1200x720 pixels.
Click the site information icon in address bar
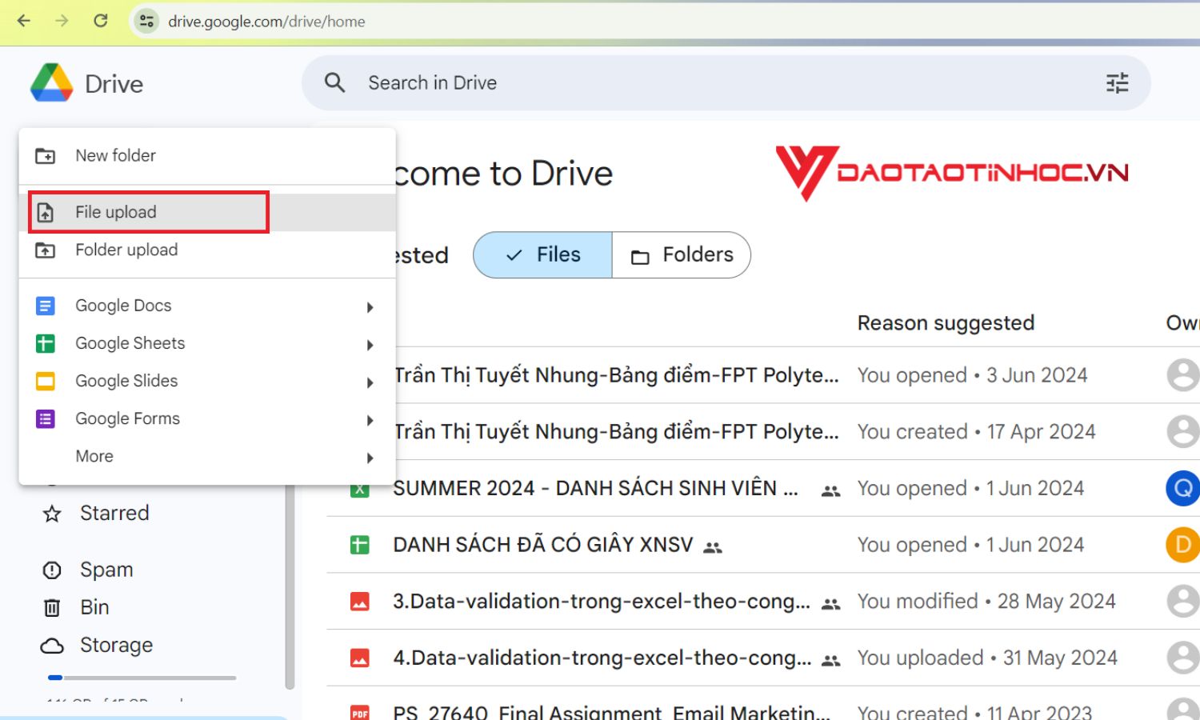[146, 21]
